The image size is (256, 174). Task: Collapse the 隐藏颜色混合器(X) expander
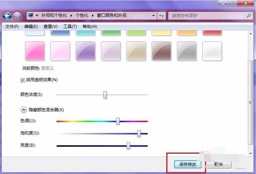click(x=24, y=110)
